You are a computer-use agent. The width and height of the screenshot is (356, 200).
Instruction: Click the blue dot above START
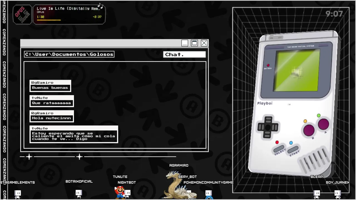(291, 143)
